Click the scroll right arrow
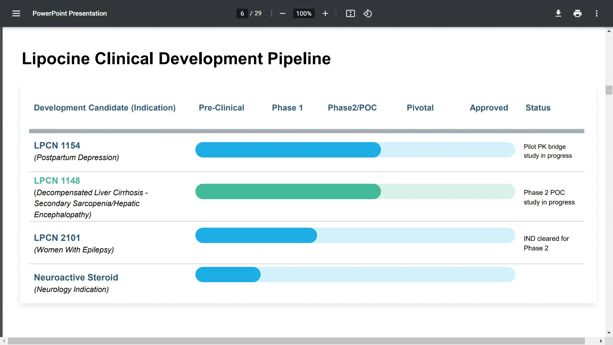 pos(601,341)
